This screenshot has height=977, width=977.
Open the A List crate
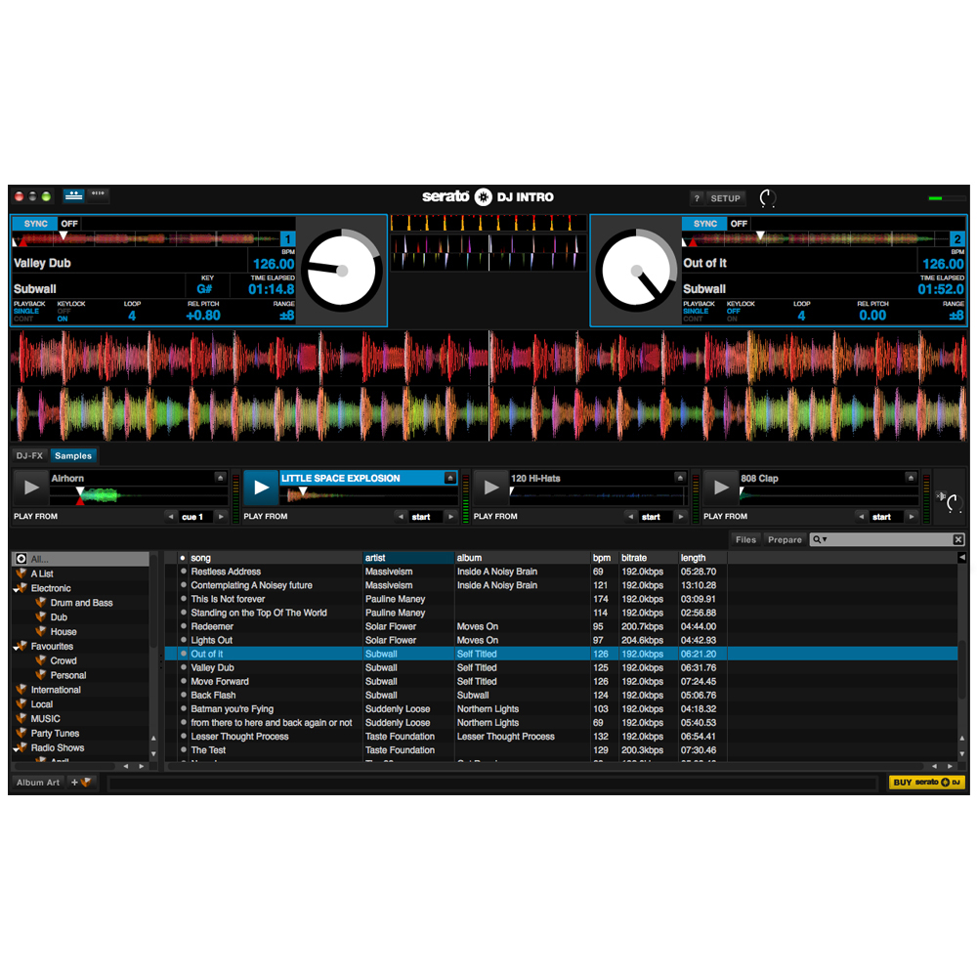[x=42, y=573]
